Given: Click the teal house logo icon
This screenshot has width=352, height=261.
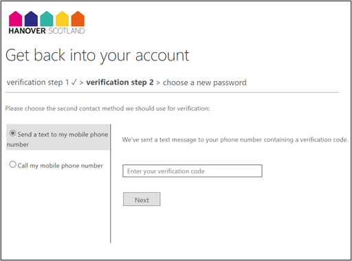Looking at the screenshot, I should [47, 19].
